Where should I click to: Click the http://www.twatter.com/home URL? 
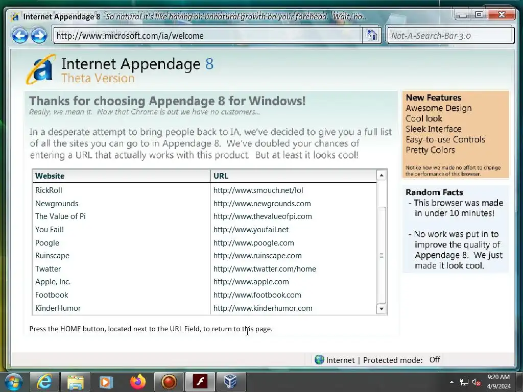265,269
